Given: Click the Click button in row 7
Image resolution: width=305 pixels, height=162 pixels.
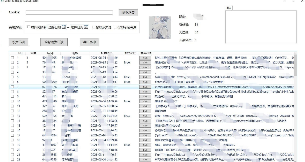Looking at the screenshot, I should (x=145, y=87).
